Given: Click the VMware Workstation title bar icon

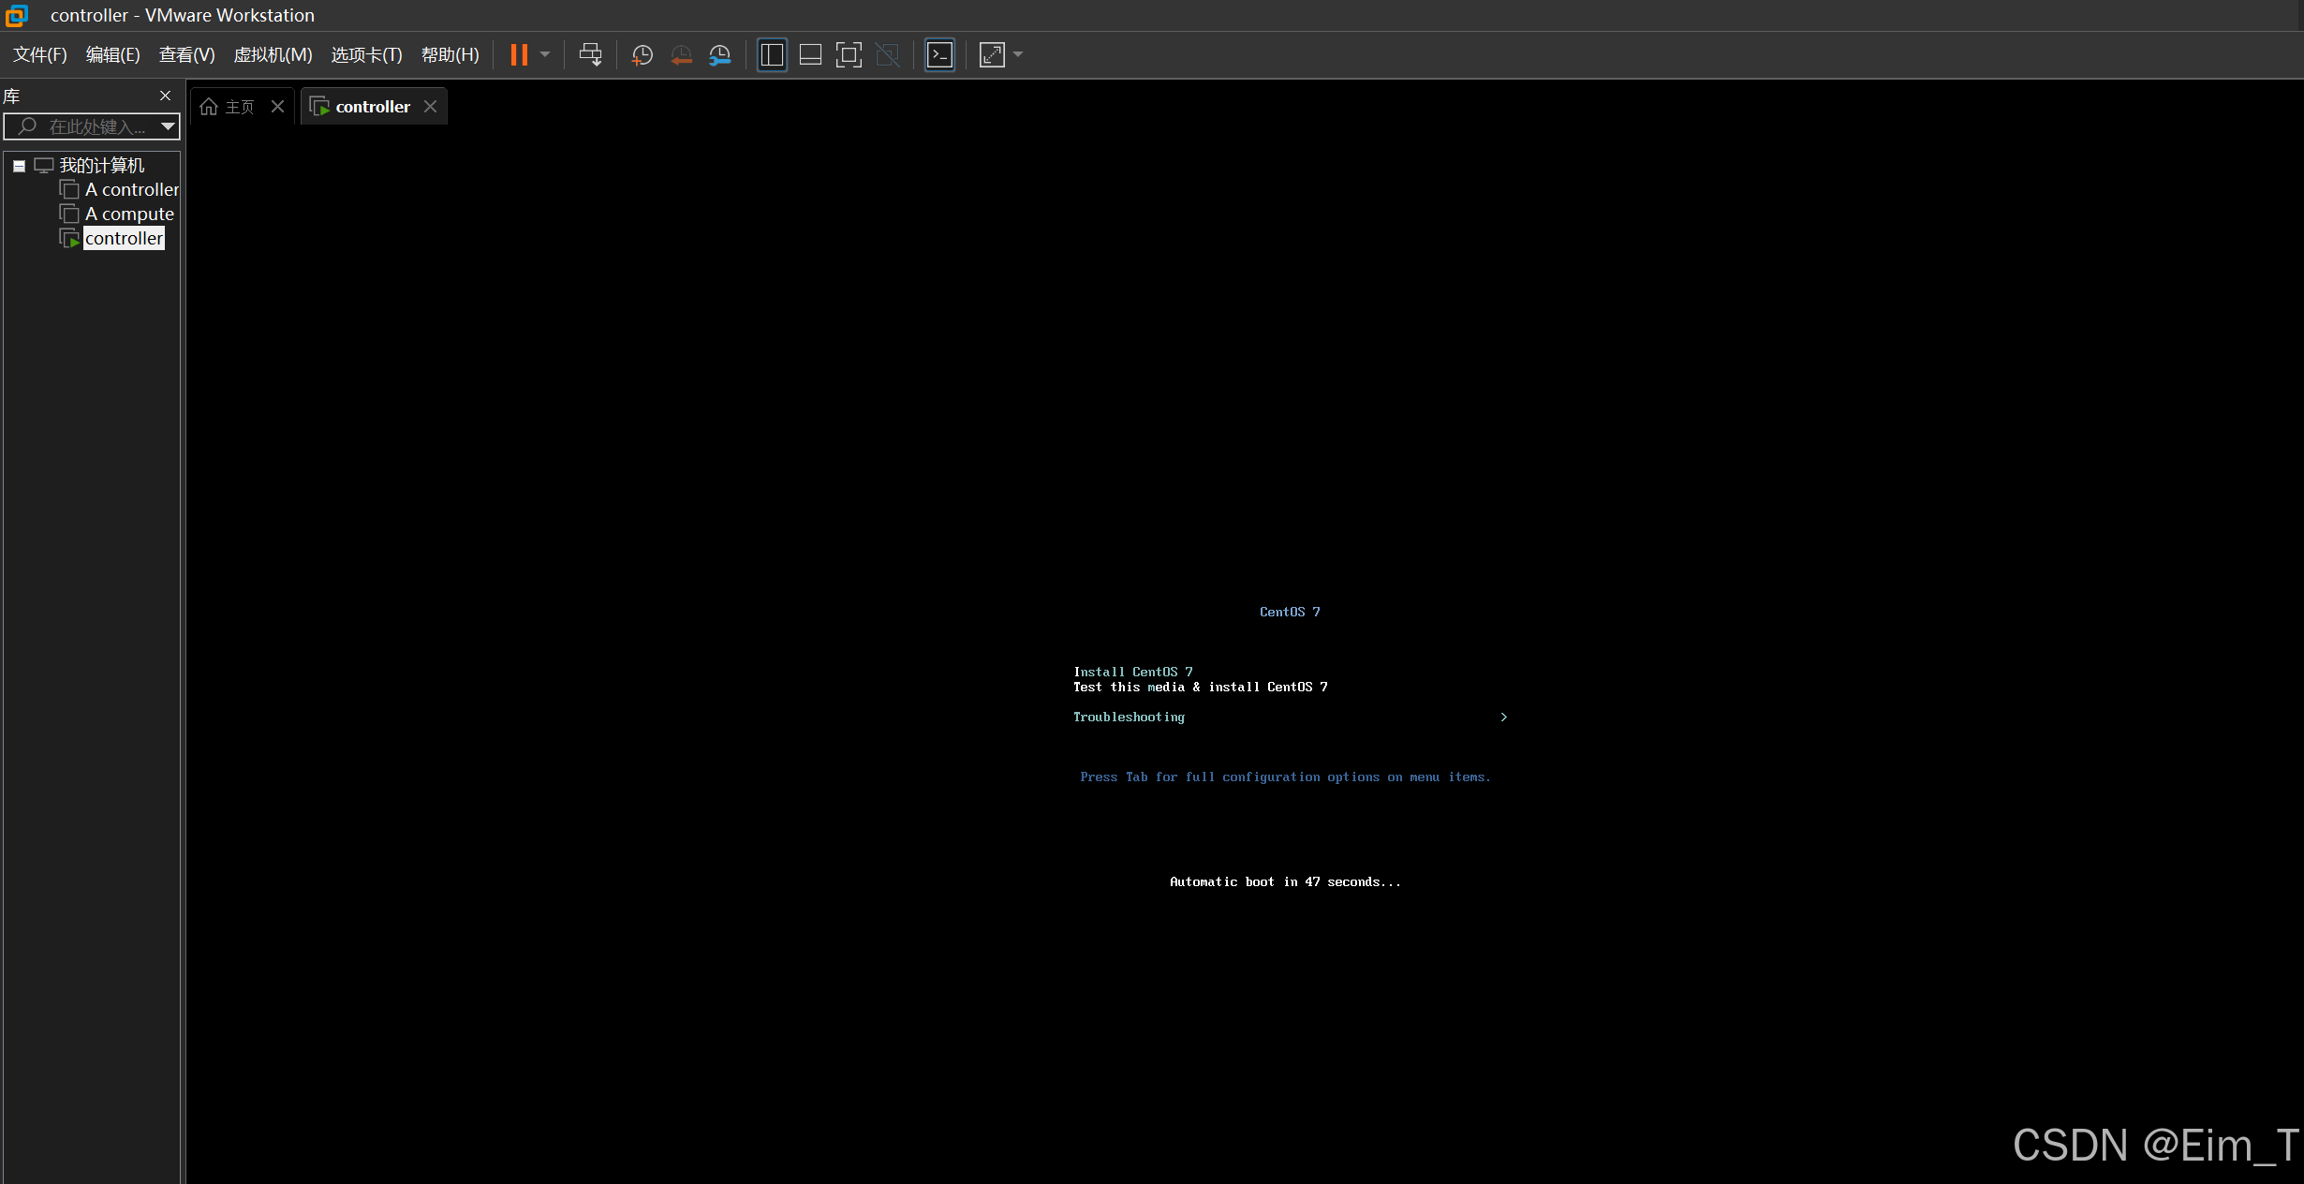Looking at the screenshot, I should point(17,15).
